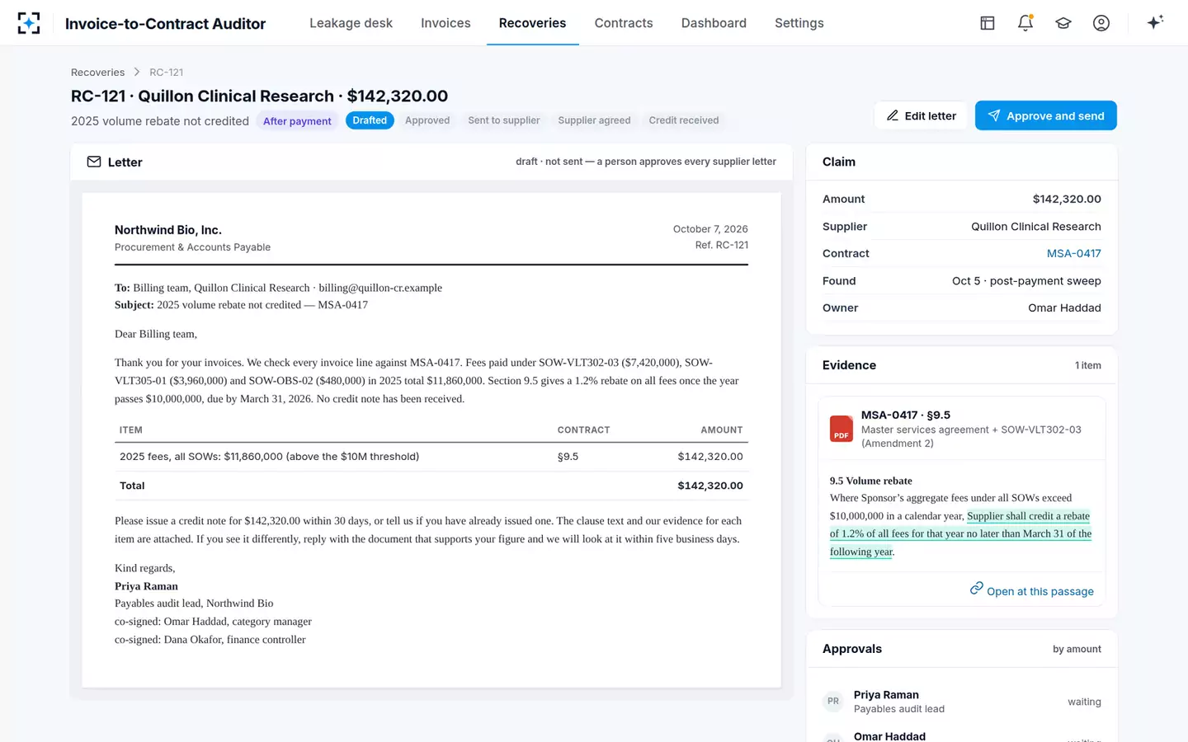Go to the Leakage desk tab
The height and width of the screenshot is (742, 1188).
point(351,23)
